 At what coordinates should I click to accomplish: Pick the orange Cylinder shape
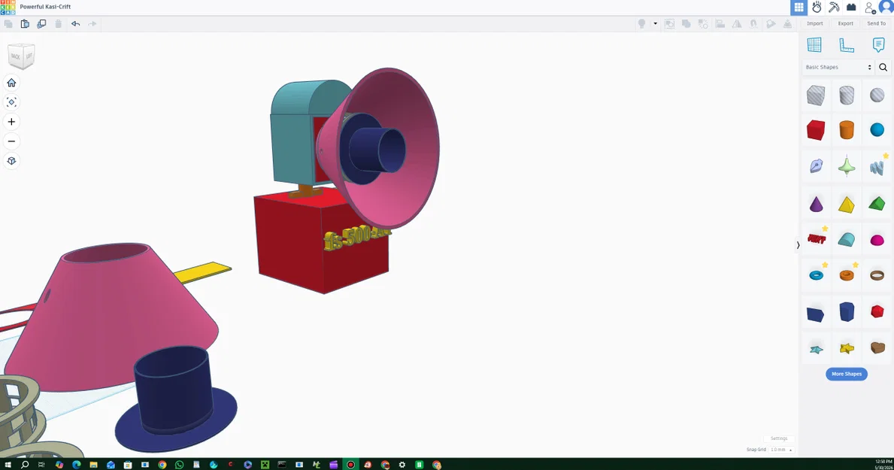847,130
